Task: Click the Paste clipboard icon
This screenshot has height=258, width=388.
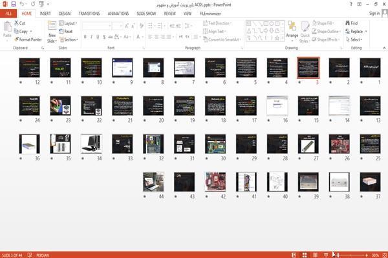Action: tap(7, 27)
